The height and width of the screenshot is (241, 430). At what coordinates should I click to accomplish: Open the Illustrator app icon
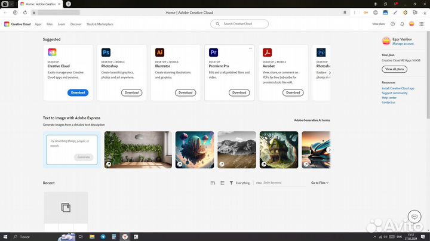(159, 52)
